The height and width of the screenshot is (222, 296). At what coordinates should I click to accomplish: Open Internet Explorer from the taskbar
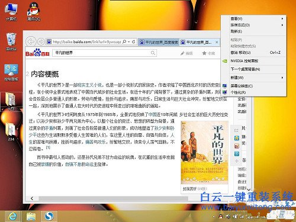tap(12, 217)
